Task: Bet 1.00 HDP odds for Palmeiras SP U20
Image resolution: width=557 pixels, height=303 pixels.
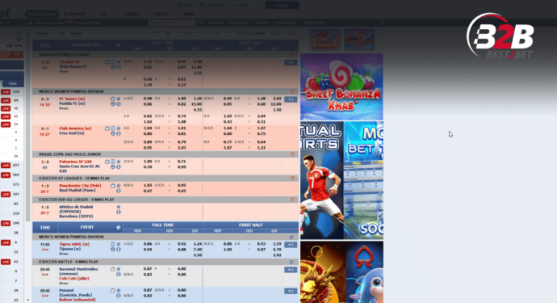Action: coord(148,162)
